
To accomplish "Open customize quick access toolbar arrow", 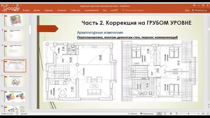I will pyautogui.click(x=21, y=5).
